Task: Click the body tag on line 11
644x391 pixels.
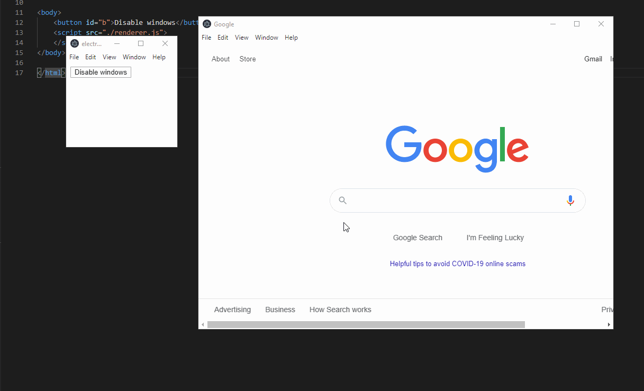Action: click(49, 12)
